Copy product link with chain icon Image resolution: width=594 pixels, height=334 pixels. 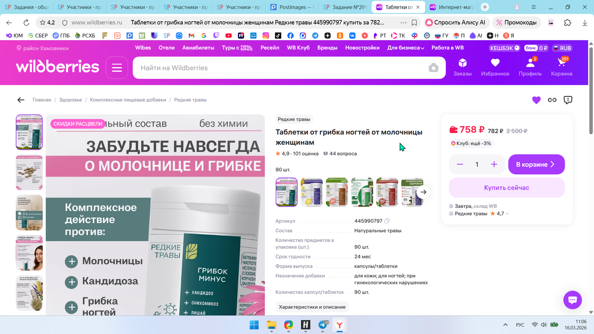click(552, 100)
